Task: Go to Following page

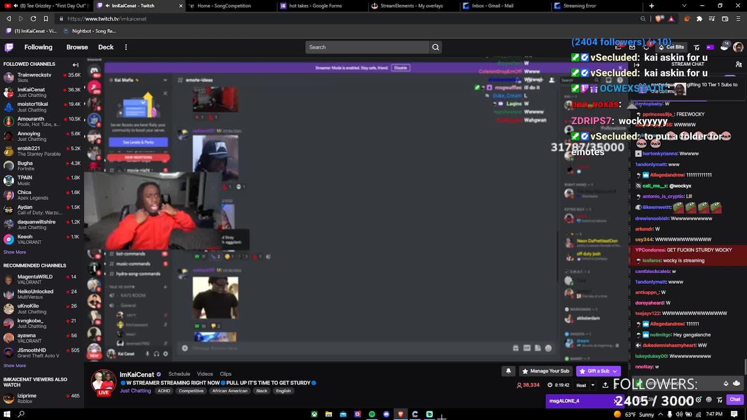Action: 38,47
